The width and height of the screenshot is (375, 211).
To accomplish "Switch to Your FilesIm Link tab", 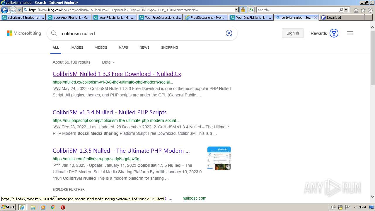I will tap(114, 18).
